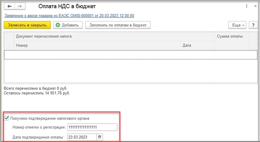
Task: Select the empty first table row
Action: pos(131,55)
